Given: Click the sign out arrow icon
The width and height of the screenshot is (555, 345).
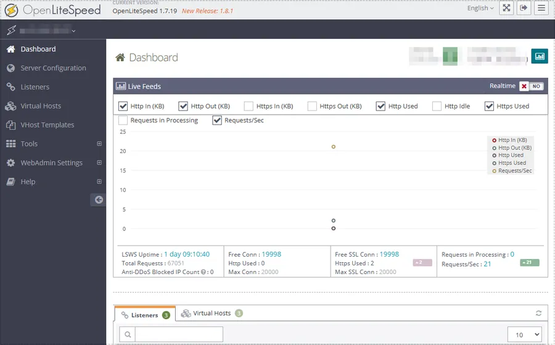Looking at the screenshot, I should pos(524,8).
